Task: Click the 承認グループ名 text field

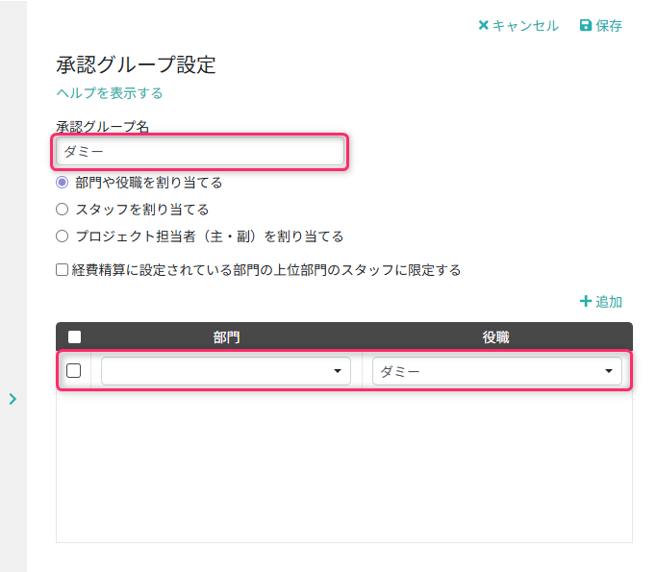Action: [x=200, y=151]
